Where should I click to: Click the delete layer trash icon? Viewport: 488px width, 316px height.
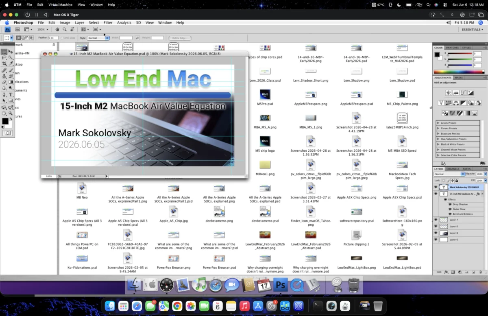tap(480, 272)
